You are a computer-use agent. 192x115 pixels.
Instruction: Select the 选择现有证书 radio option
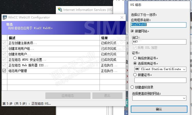coord(135,63)
